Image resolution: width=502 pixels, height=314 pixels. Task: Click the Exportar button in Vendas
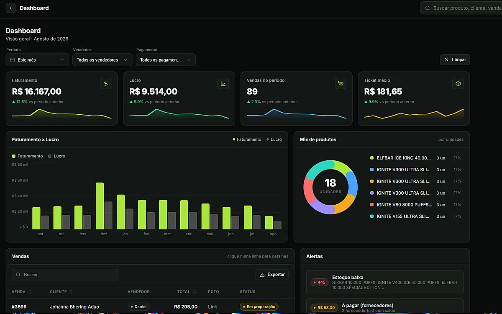click(272, 275)
